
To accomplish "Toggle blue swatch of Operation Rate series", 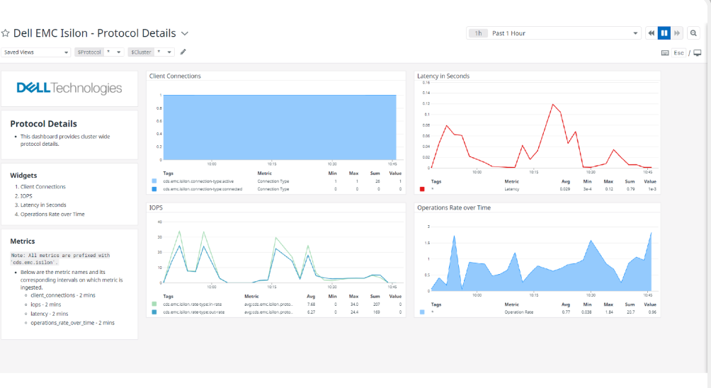I will coord(422,312).
